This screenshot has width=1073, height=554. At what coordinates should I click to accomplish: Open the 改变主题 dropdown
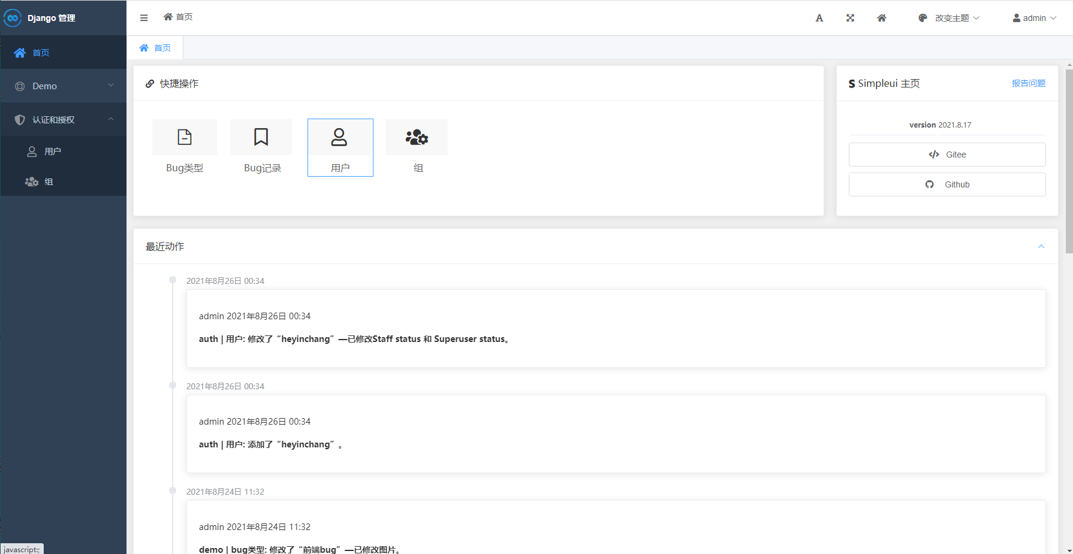click(x=953, y=17)
